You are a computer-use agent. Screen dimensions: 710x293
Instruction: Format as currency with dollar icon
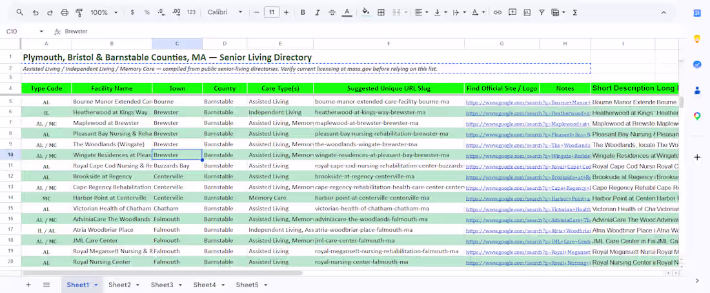[x=132, y=13]
